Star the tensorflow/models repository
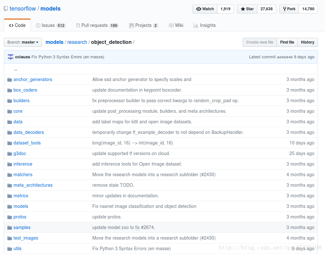 click(x=247, y=9)
